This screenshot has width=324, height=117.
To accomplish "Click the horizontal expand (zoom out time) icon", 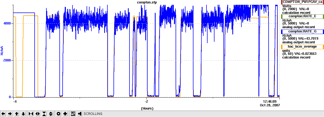I will pyautogui.click(x=38, y=114).
